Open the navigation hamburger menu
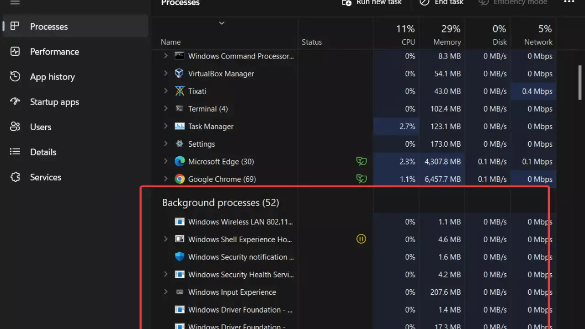 coord(15,2)
